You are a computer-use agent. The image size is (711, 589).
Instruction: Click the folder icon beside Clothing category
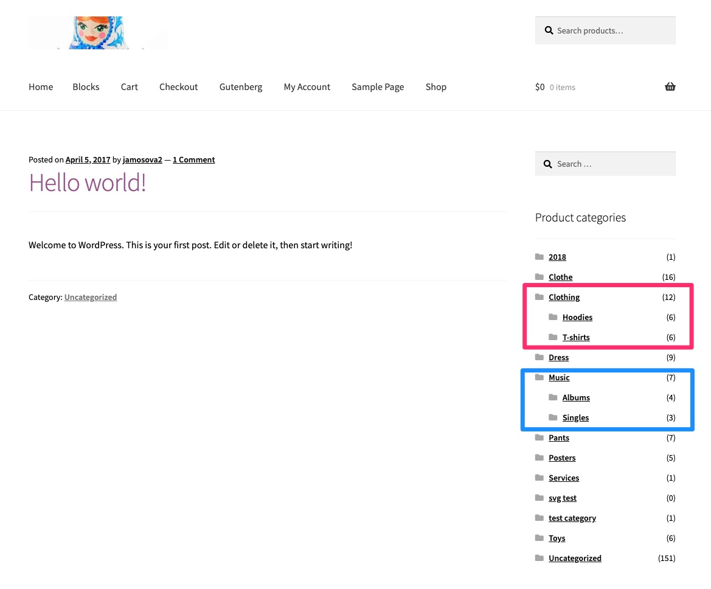[x=539, y=297]
